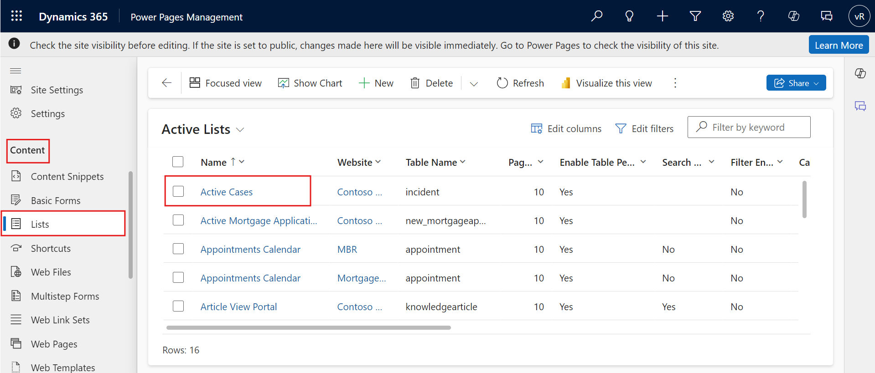Open Content Snippets in navigation
Viewport: 875px width, 373px height.
point(67,176)
